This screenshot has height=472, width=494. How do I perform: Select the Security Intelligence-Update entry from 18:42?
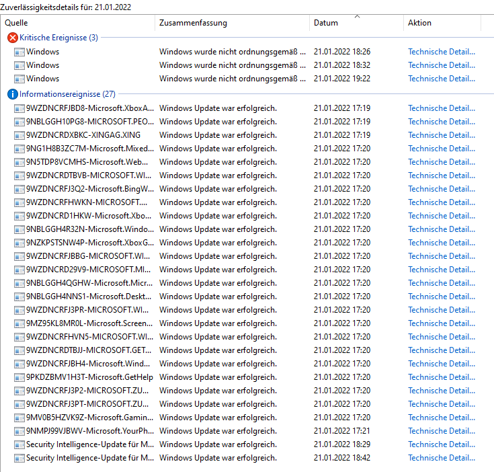(x=90, y=458)
